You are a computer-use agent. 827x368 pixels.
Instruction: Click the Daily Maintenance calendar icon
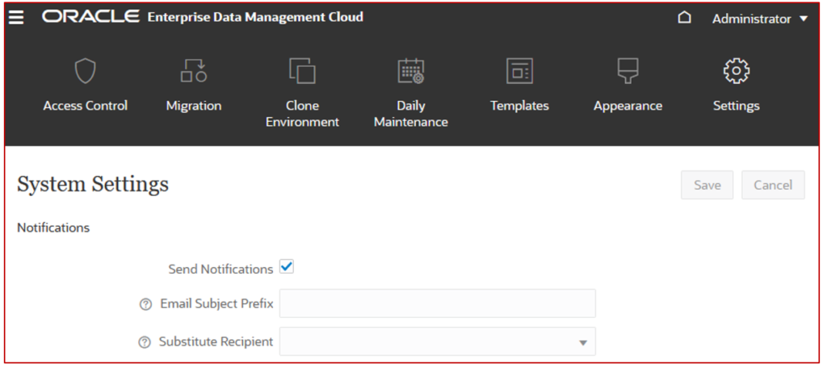411,71
